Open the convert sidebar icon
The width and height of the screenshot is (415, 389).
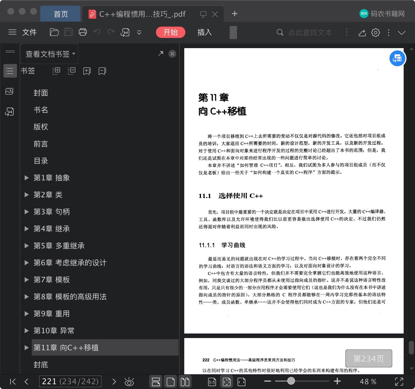(x=9, y=112)
